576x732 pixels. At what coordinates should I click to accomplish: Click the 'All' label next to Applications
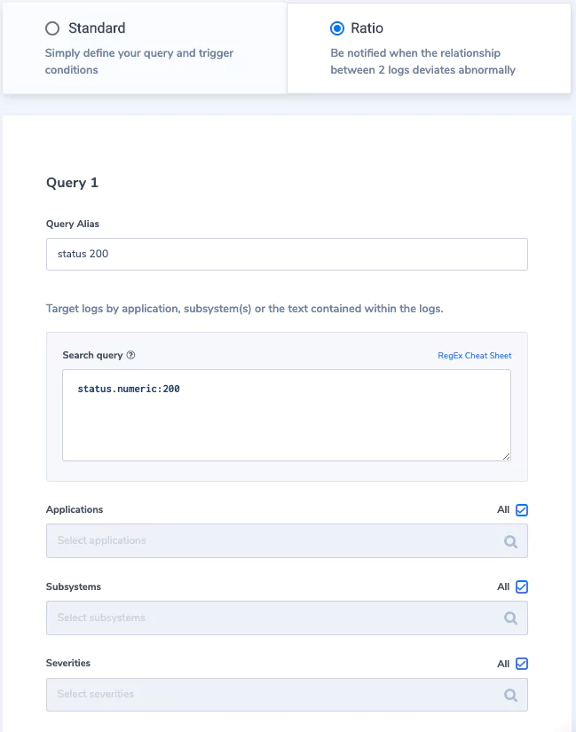(503, 509)
